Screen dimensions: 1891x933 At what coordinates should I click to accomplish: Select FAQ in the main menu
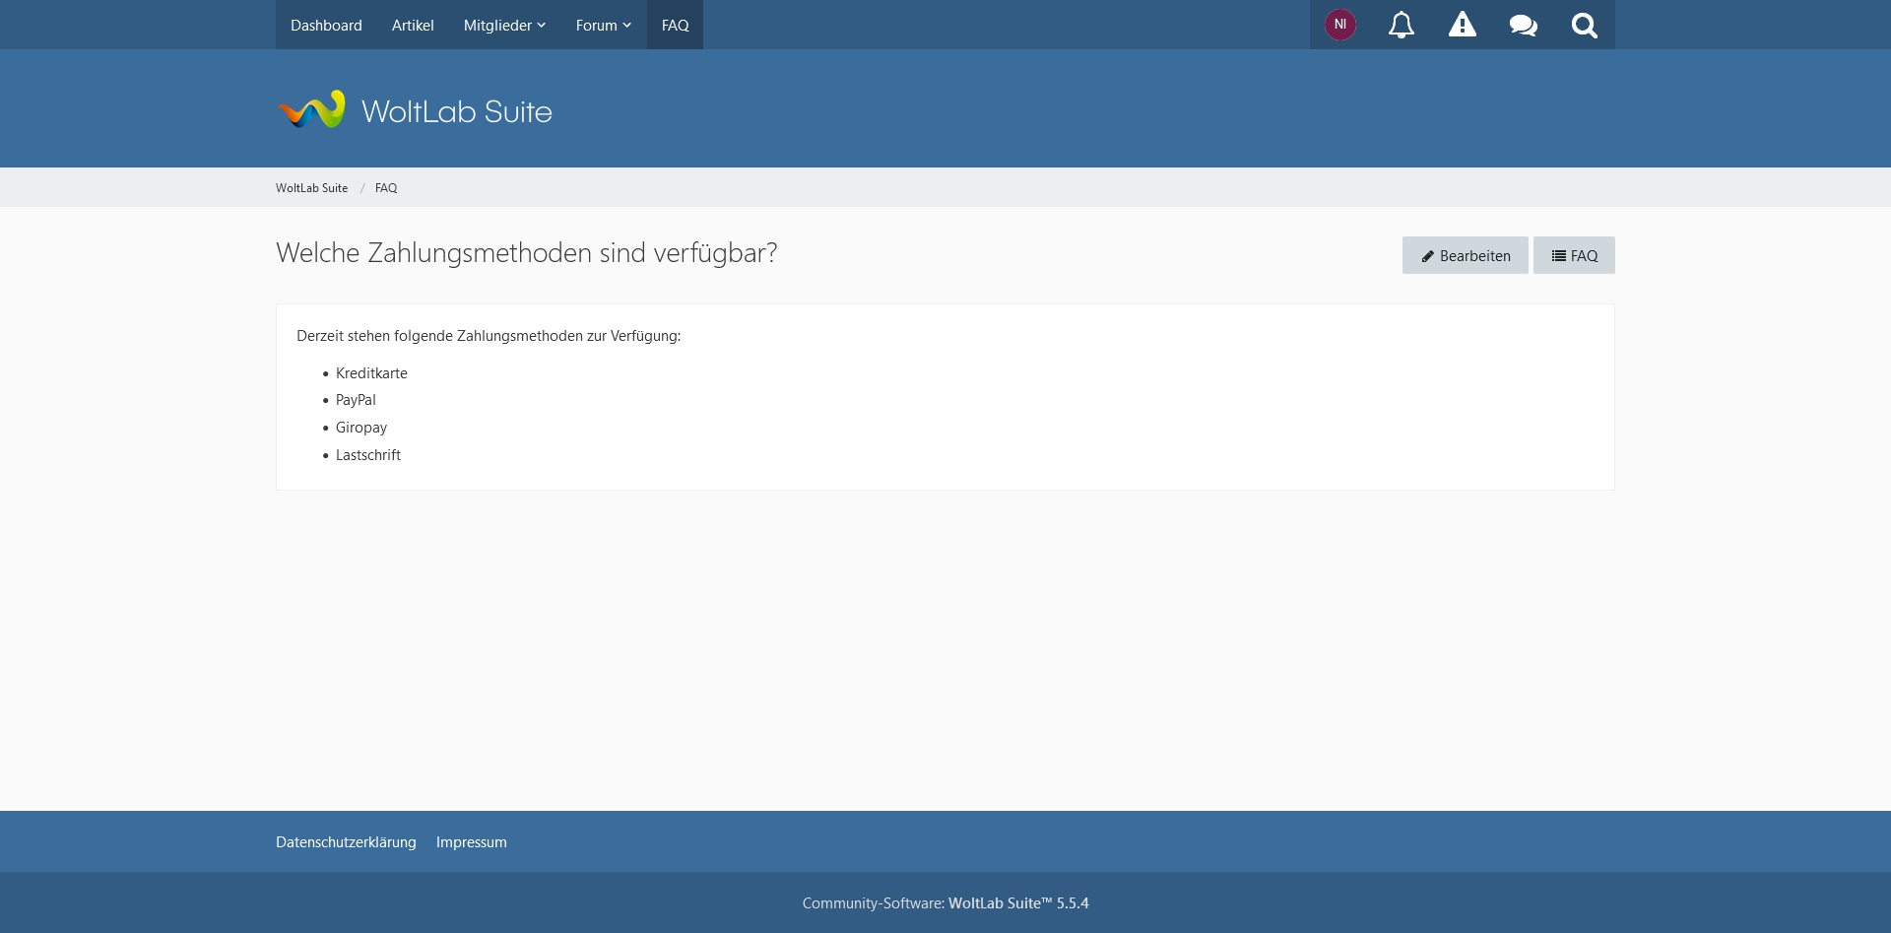tap(675, 25)
